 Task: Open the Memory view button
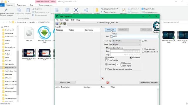[x=65, y=82]
